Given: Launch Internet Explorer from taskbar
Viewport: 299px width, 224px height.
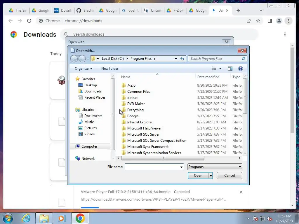Looking at the screenshot, I should pos(26,218).
